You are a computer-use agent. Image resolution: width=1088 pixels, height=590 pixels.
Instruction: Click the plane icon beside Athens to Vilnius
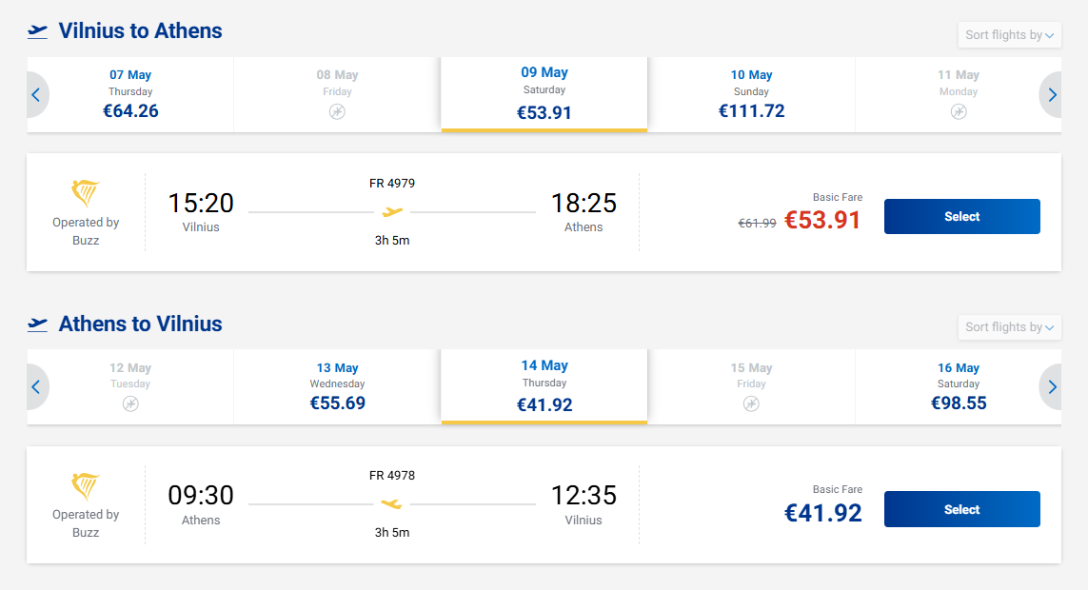click(38, 324)
